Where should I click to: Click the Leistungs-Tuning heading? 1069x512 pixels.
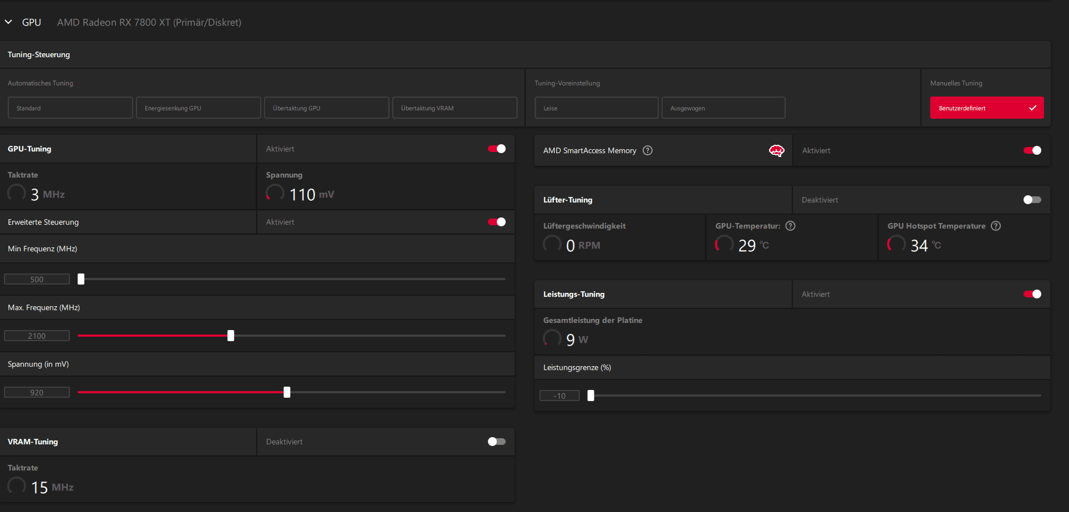(574, 294)
